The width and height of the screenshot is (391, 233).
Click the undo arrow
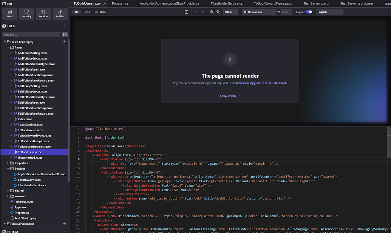[196, 12]
